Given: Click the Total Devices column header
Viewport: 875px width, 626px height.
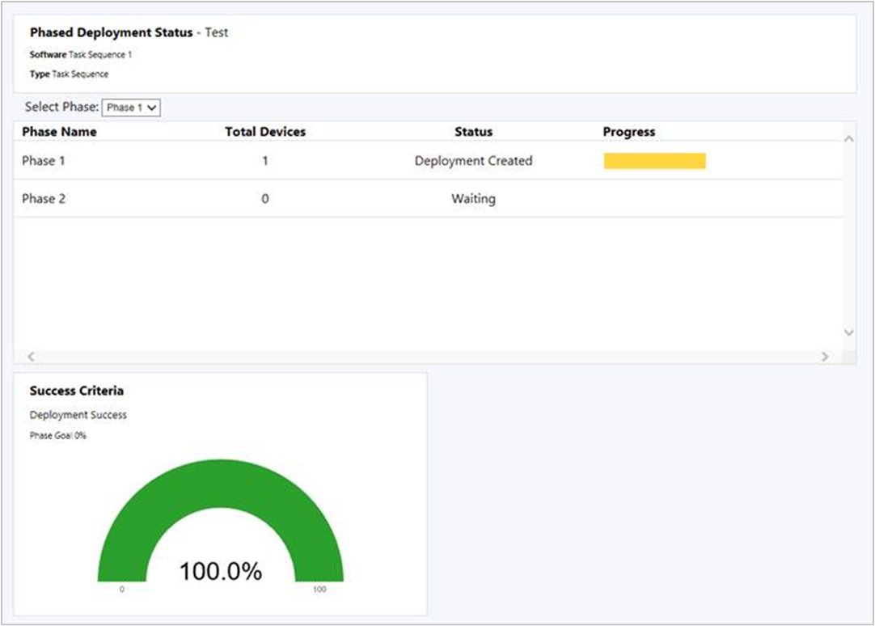Looking at the screenshot, I should pos(265,132).
